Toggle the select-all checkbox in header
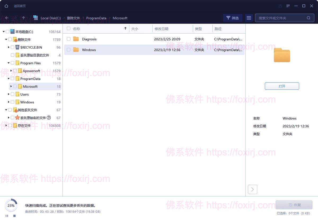Viewport: 318px width, 220px height. (69, 29)
